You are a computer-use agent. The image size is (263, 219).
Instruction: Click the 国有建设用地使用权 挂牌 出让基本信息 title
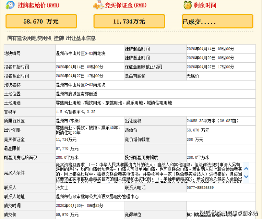pos(51,38)
